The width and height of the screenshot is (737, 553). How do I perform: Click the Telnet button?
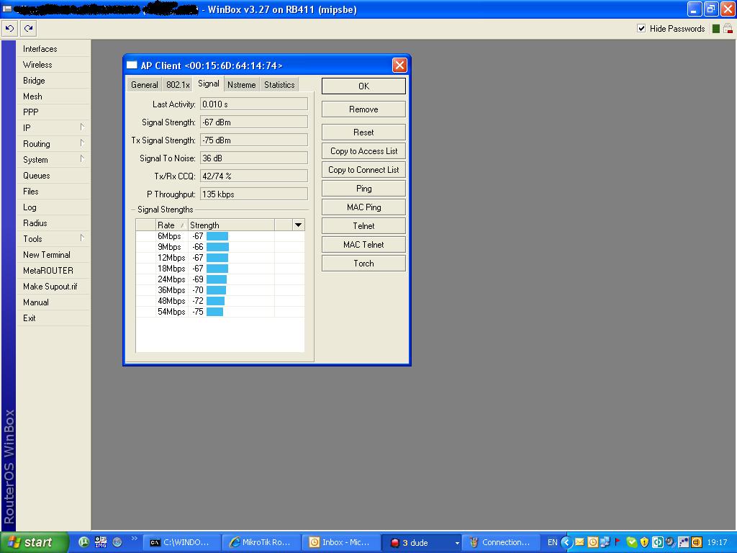363,225
